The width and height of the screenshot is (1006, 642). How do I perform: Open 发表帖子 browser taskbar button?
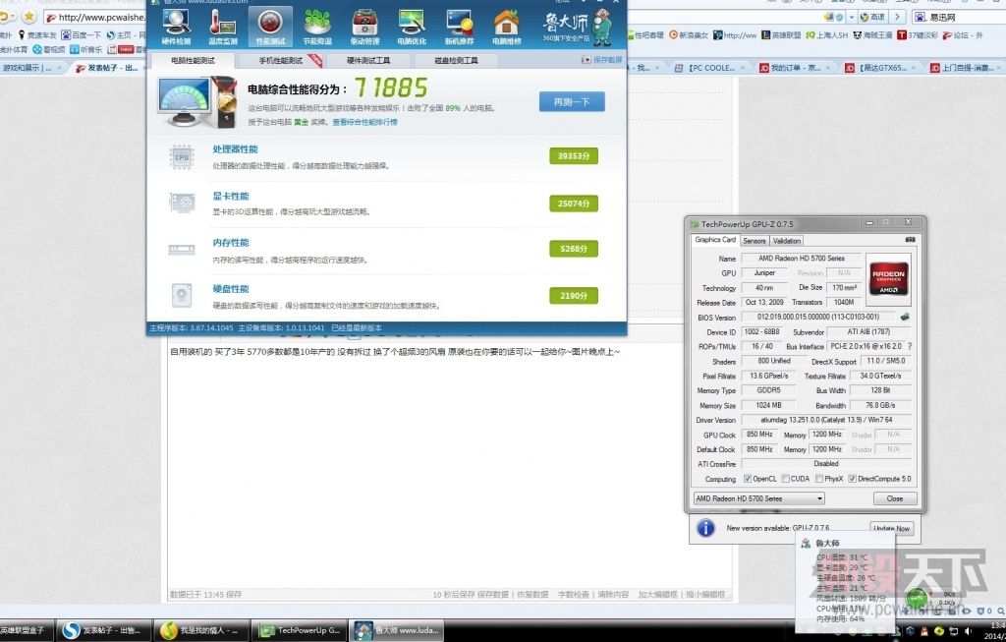[x=103, y=630]
